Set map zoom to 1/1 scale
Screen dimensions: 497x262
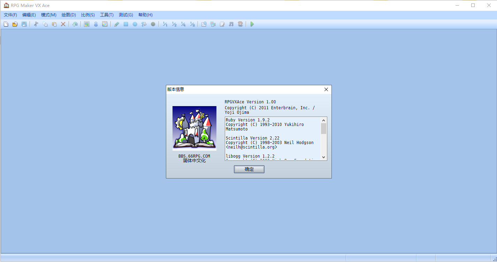165,24
